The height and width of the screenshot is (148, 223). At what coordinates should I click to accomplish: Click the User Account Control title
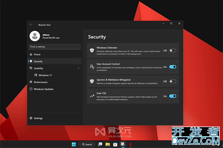click(x=108, y=64)
